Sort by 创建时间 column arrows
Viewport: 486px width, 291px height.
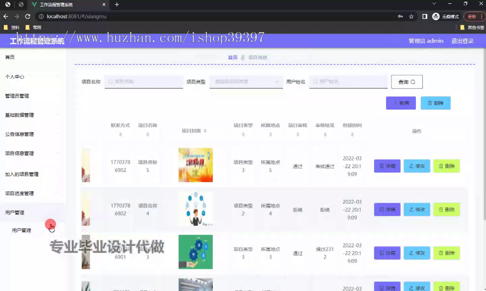click(x=353, y=135)
